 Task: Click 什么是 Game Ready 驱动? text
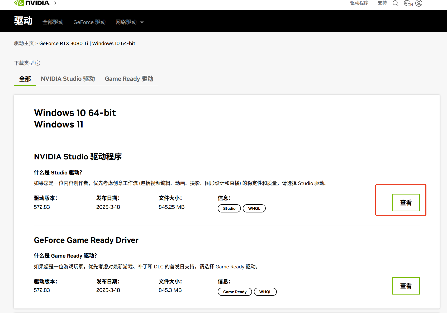[x=65, y=255]
